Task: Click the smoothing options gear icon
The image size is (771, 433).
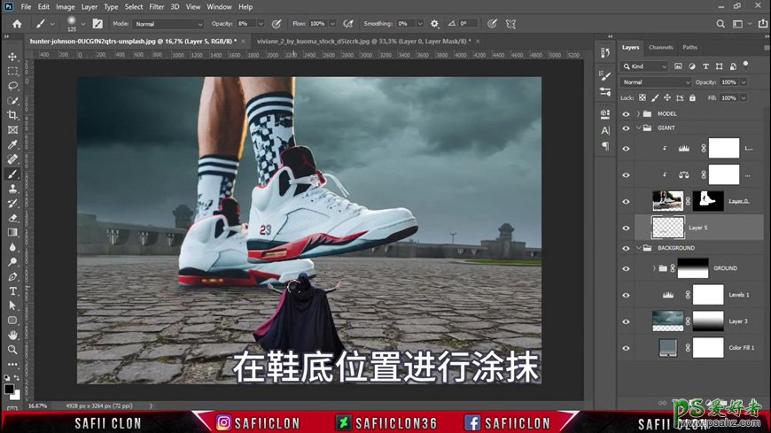Action: coord(434,24)
